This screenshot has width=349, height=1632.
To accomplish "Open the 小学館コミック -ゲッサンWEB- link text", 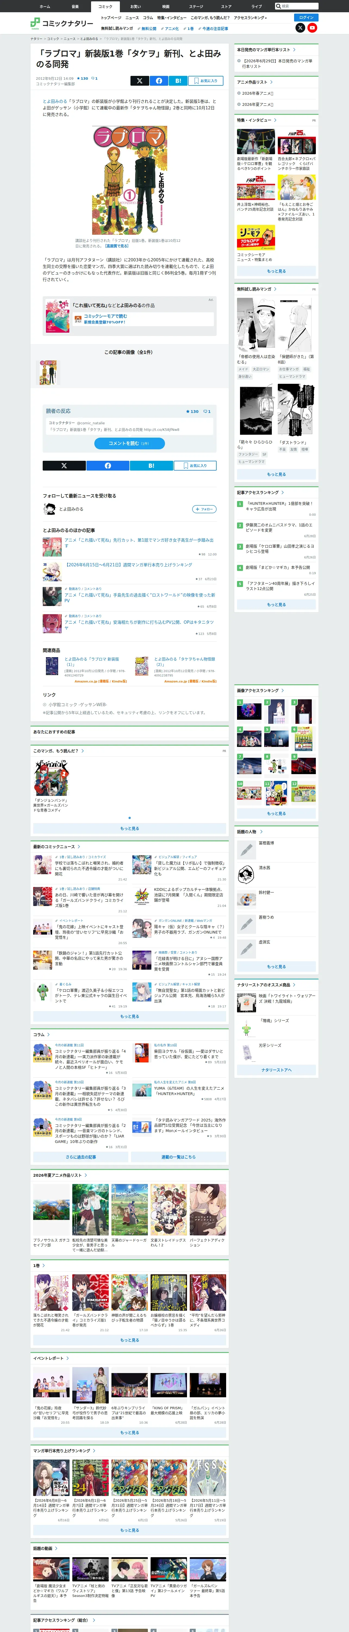I will [78, 704].
